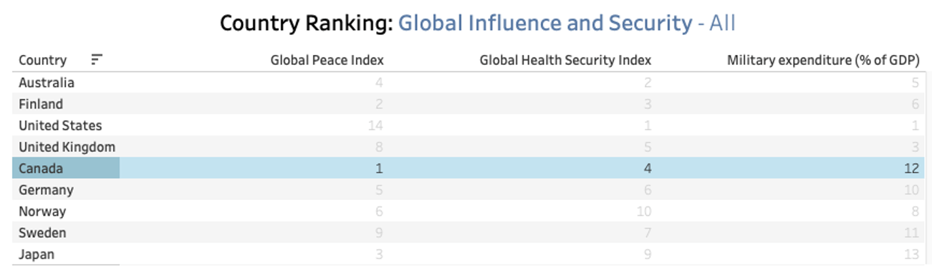Select the United Kingdom row label
The width and height of the screenshot is (937, 280).
[67, 147]
